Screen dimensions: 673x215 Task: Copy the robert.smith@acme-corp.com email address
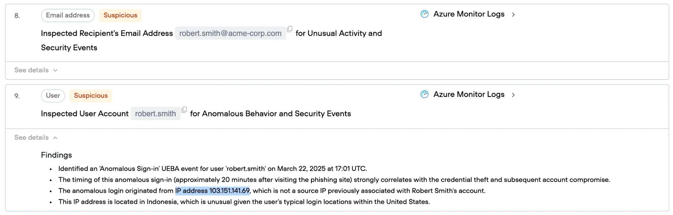(289, 29)
